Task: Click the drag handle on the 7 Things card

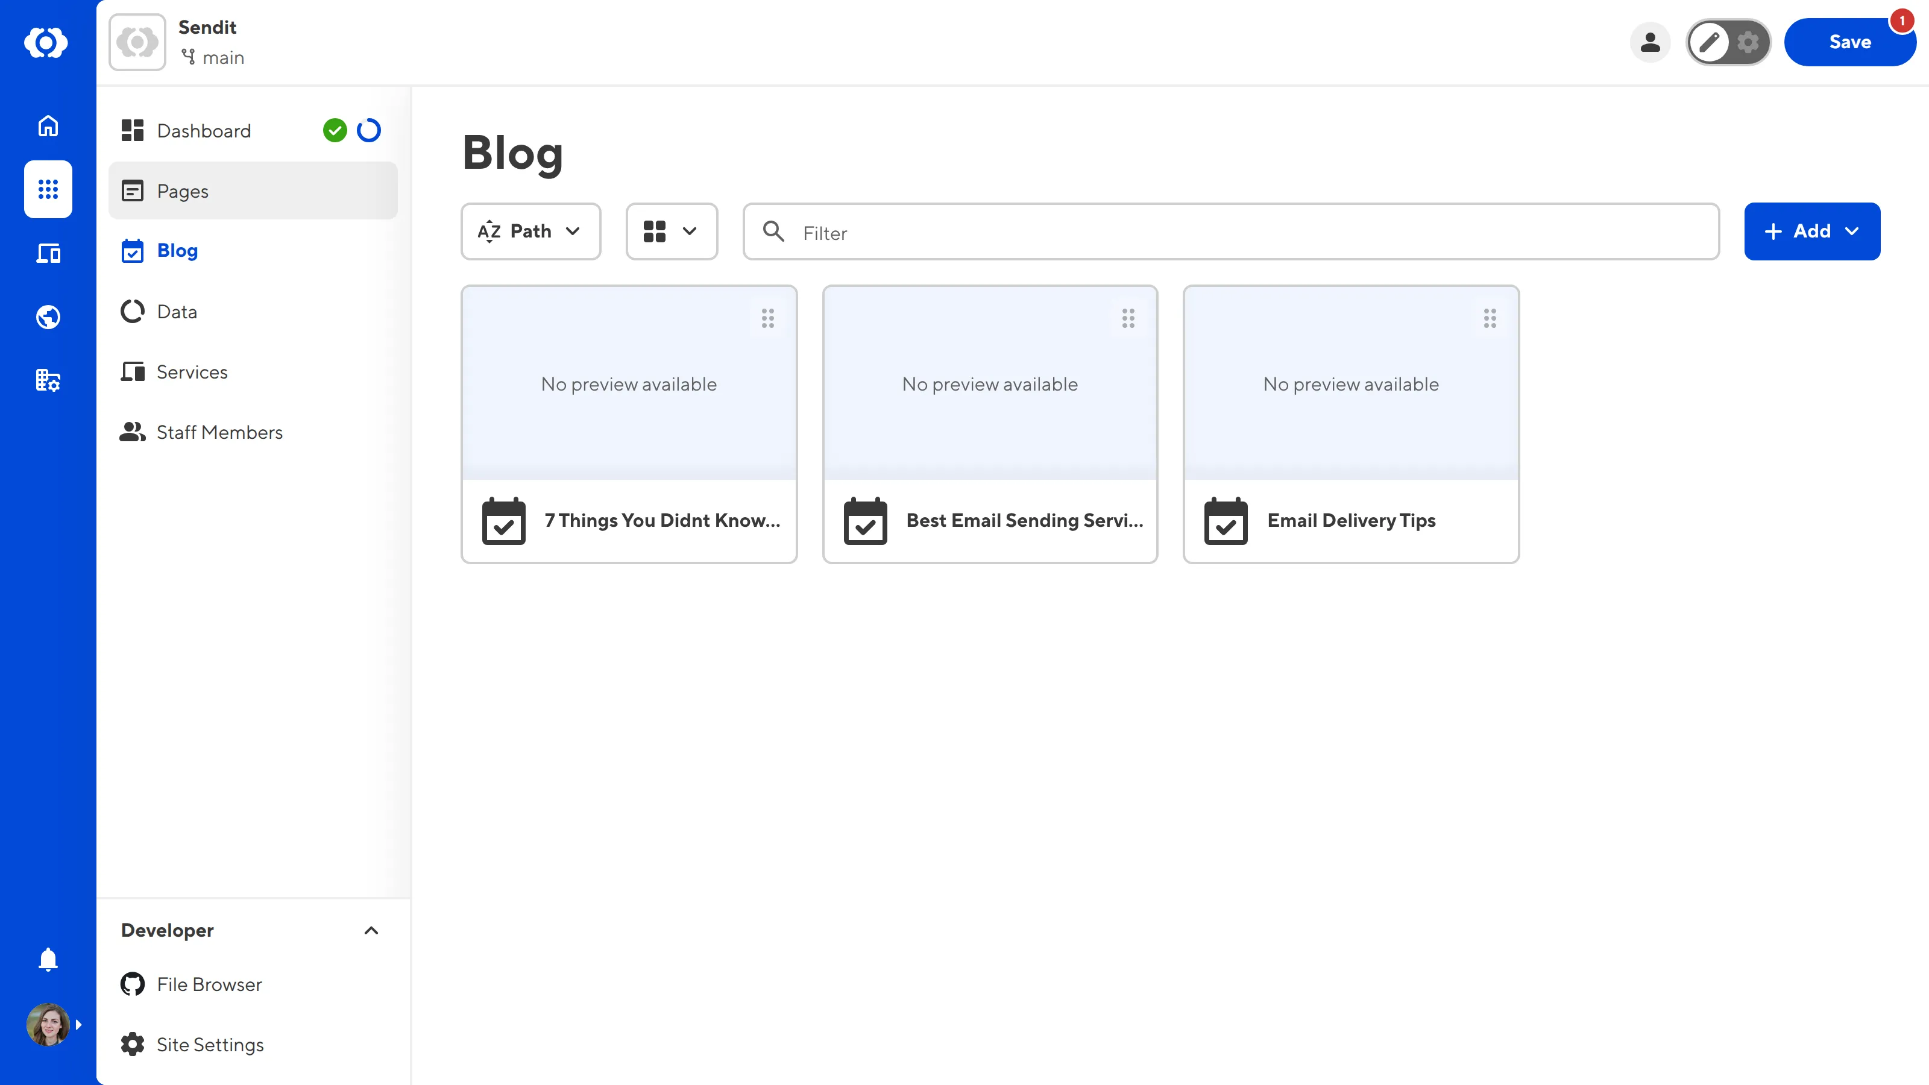Action: 767,318
